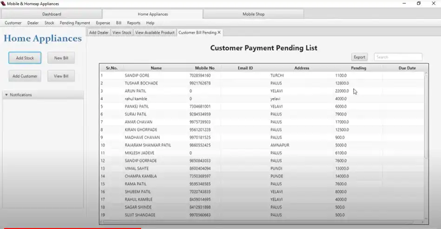
Task: Open the Expense menu
Action: pyautogui.click(x=103, y=23)
